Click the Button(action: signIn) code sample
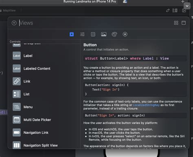 tap(135, 89)
